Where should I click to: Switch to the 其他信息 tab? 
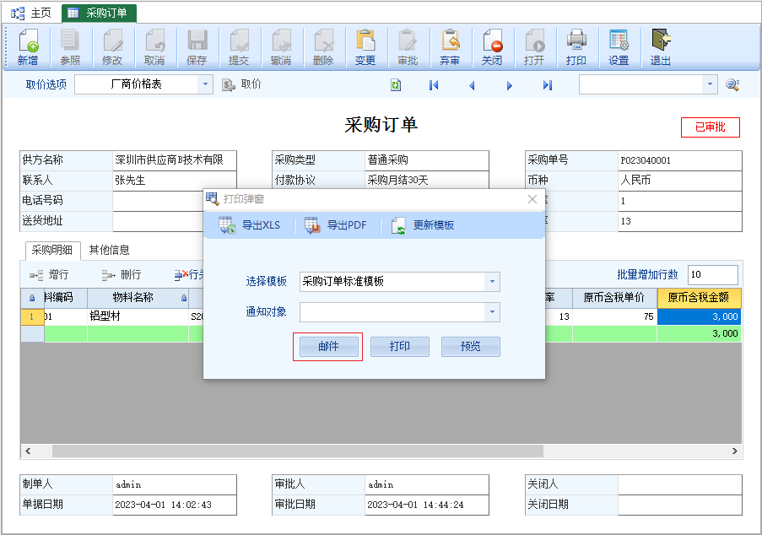click(x=110, y=250)
